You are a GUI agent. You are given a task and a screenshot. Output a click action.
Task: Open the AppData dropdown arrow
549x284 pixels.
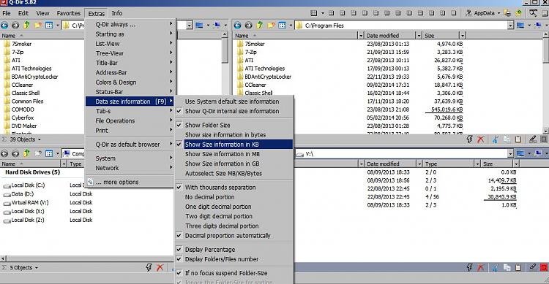[498, 13]
